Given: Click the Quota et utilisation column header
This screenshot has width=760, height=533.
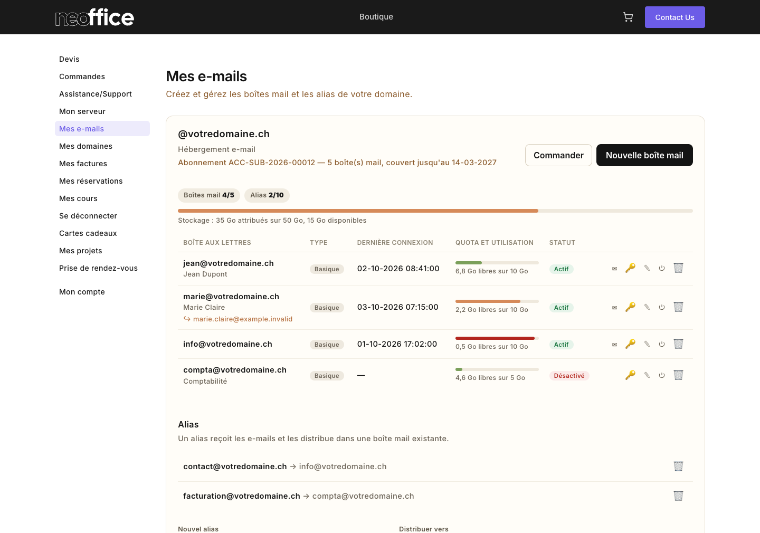Looking at the screenshot, I should [495, 243].
